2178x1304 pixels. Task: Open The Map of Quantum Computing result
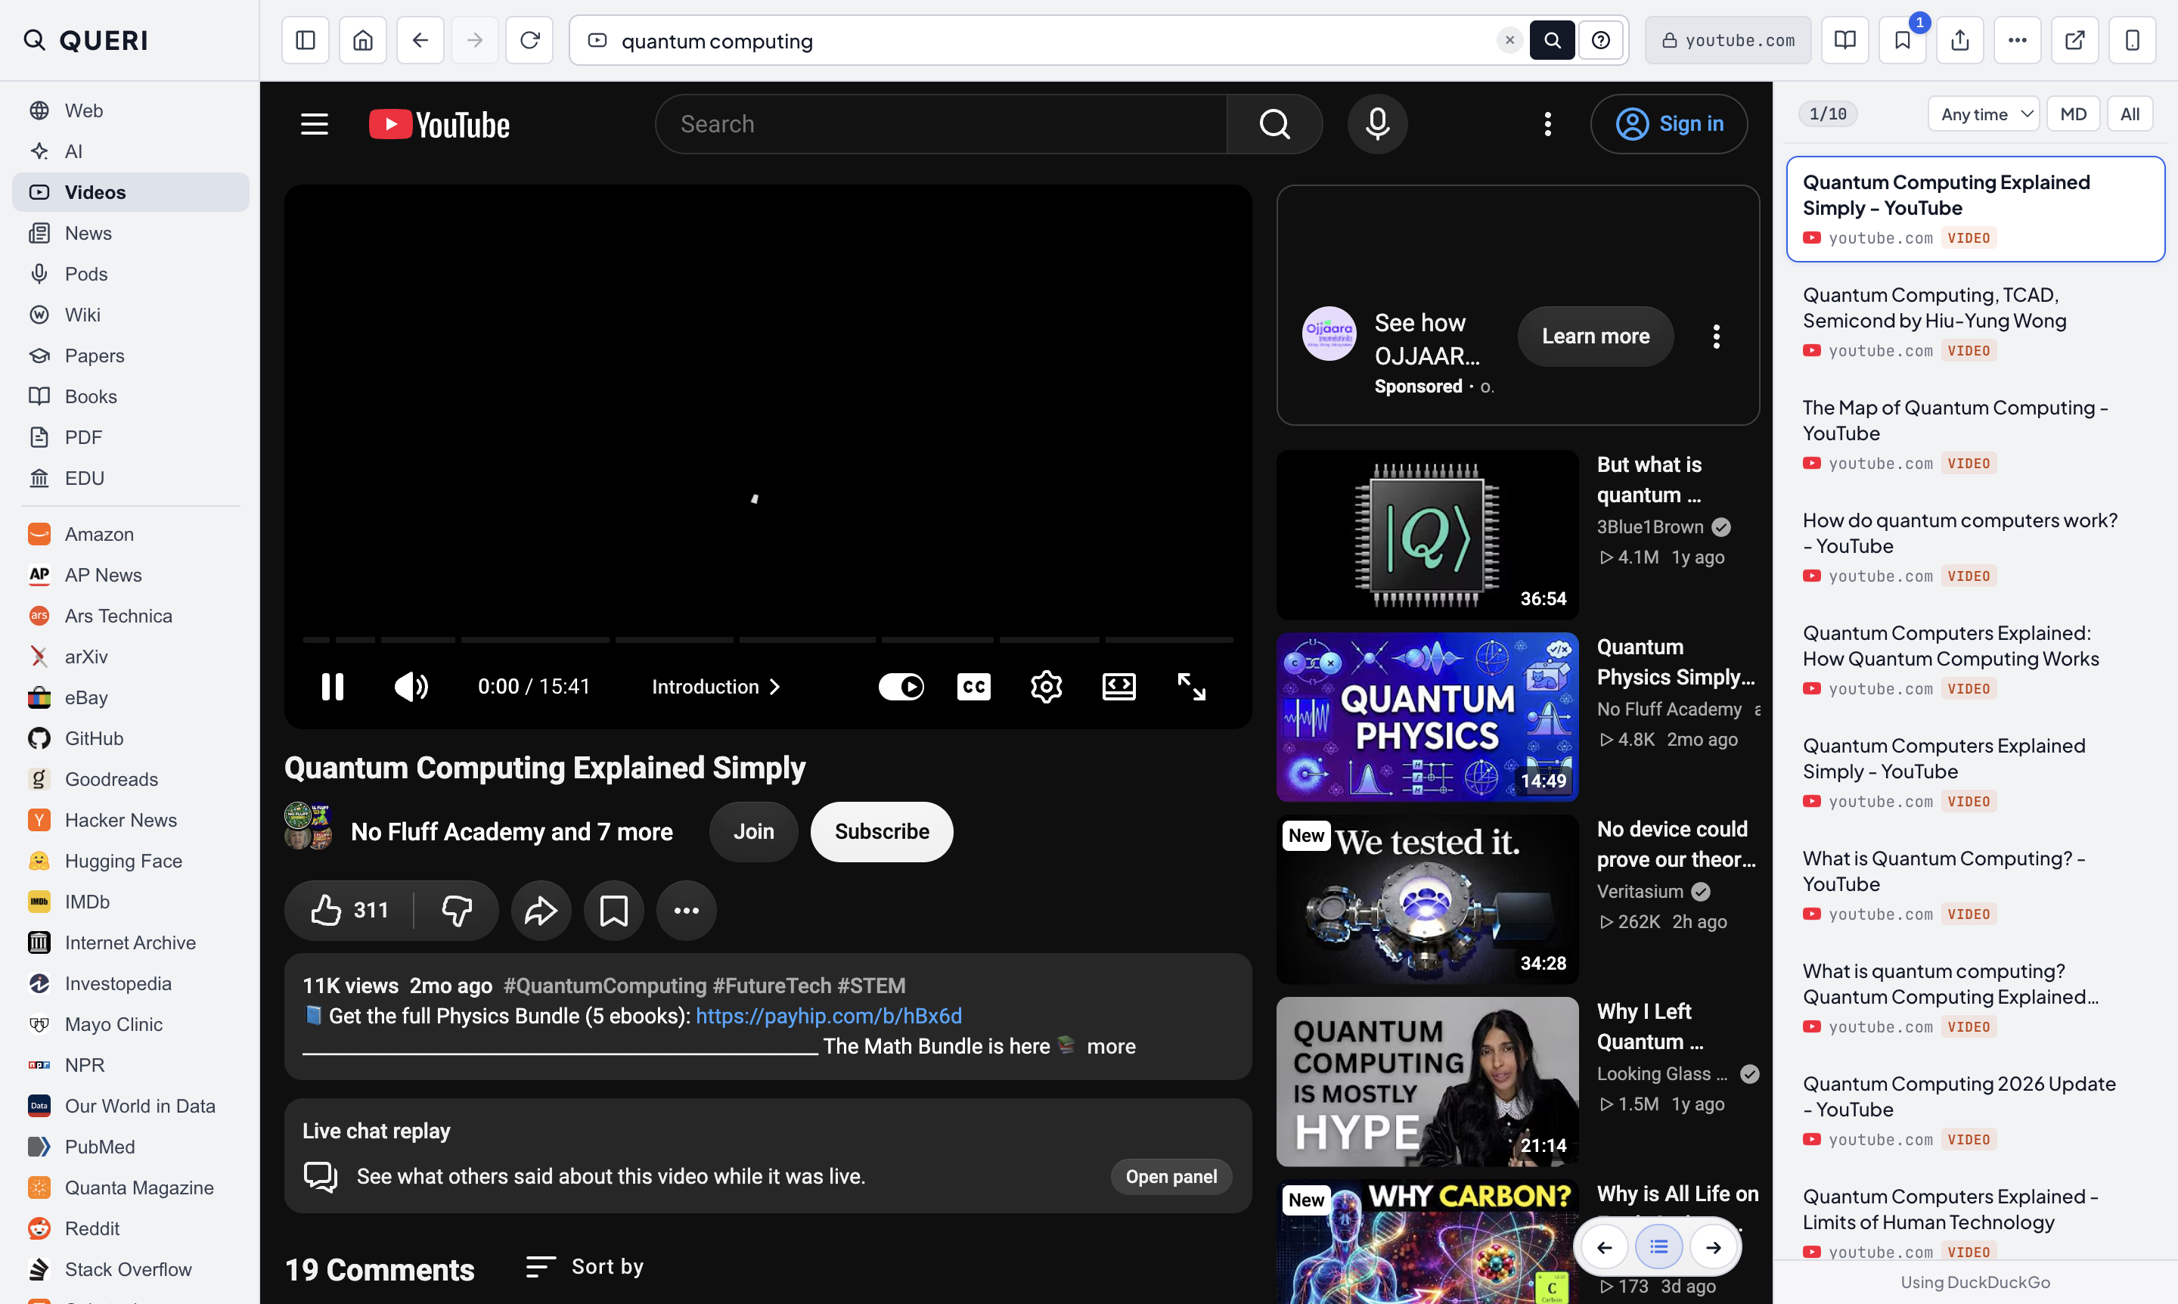(1975, 436)
